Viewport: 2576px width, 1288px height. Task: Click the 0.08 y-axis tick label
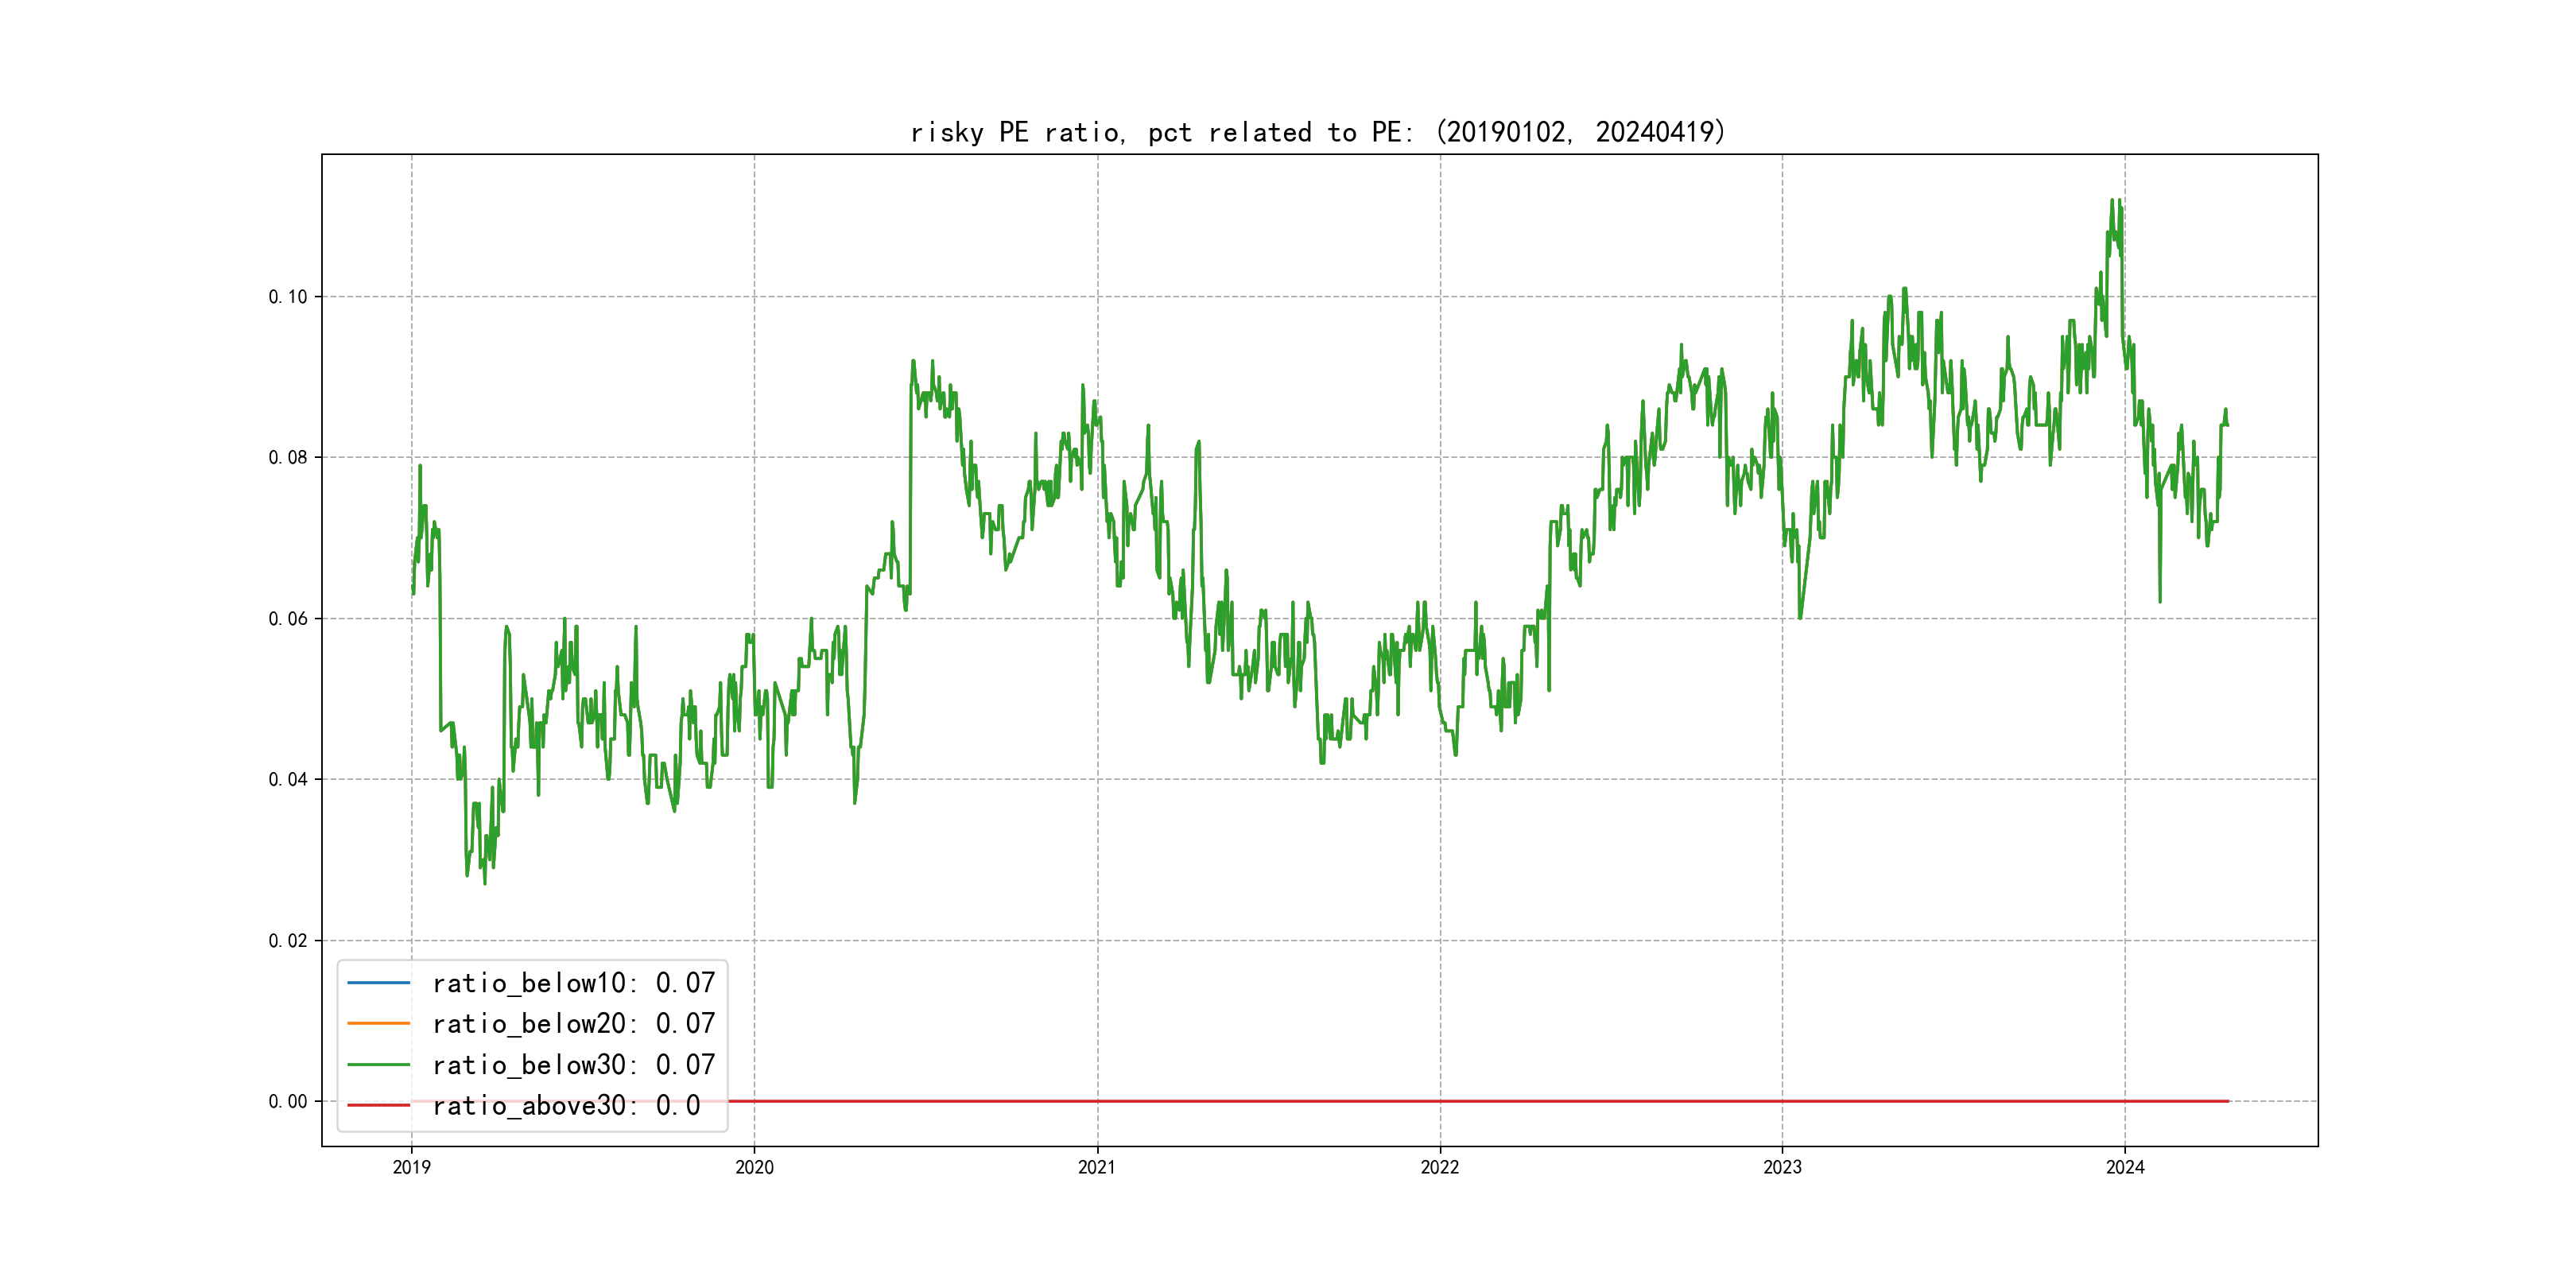(x=288, y=458)
